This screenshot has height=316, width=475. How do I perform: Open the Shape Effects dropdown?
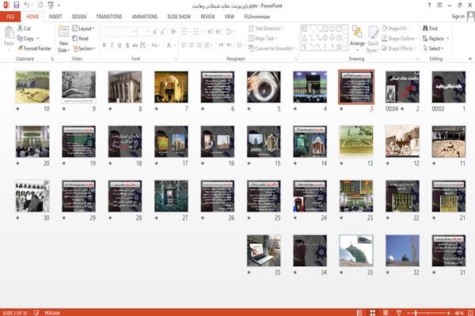[398, 48]
